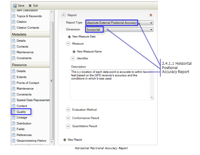This screenshot has width=200, height=155.
Task: Select Citation Contacts in sidebar
Action: 28,28
